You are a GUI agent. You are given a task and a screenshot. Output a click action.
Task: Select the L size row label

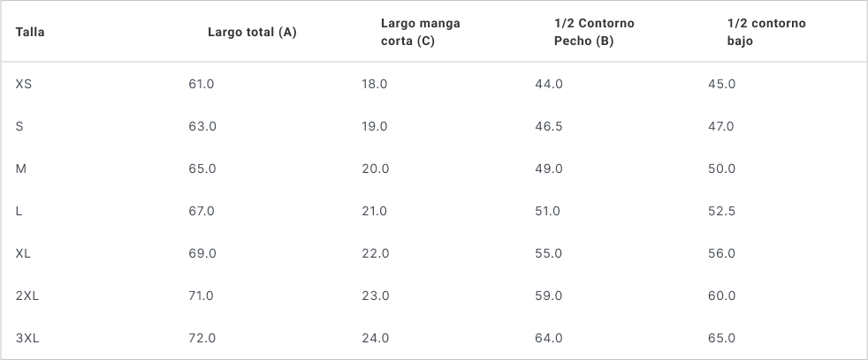click(x=19, y=211)
